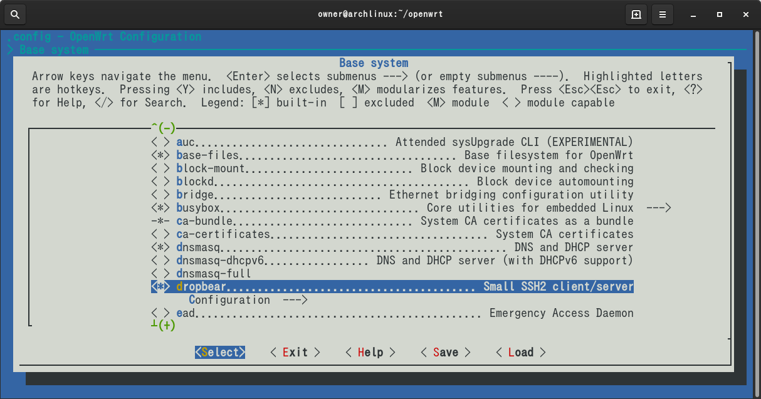Toggle the blockd selection box
Screen dimensions: 761x399
point(160,182)
